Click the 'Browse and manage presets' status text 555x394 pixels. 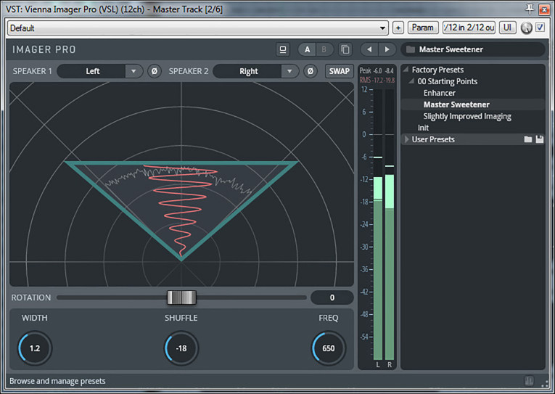(57, 381)
